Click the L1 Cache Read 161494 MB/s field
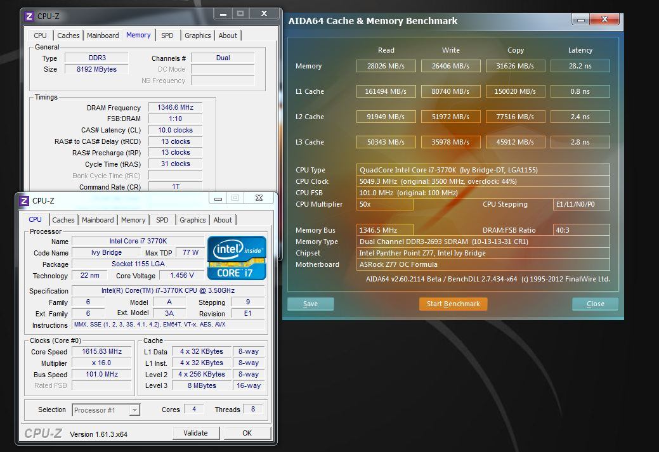Screen dimensions: 659x452 pos(386,91)
